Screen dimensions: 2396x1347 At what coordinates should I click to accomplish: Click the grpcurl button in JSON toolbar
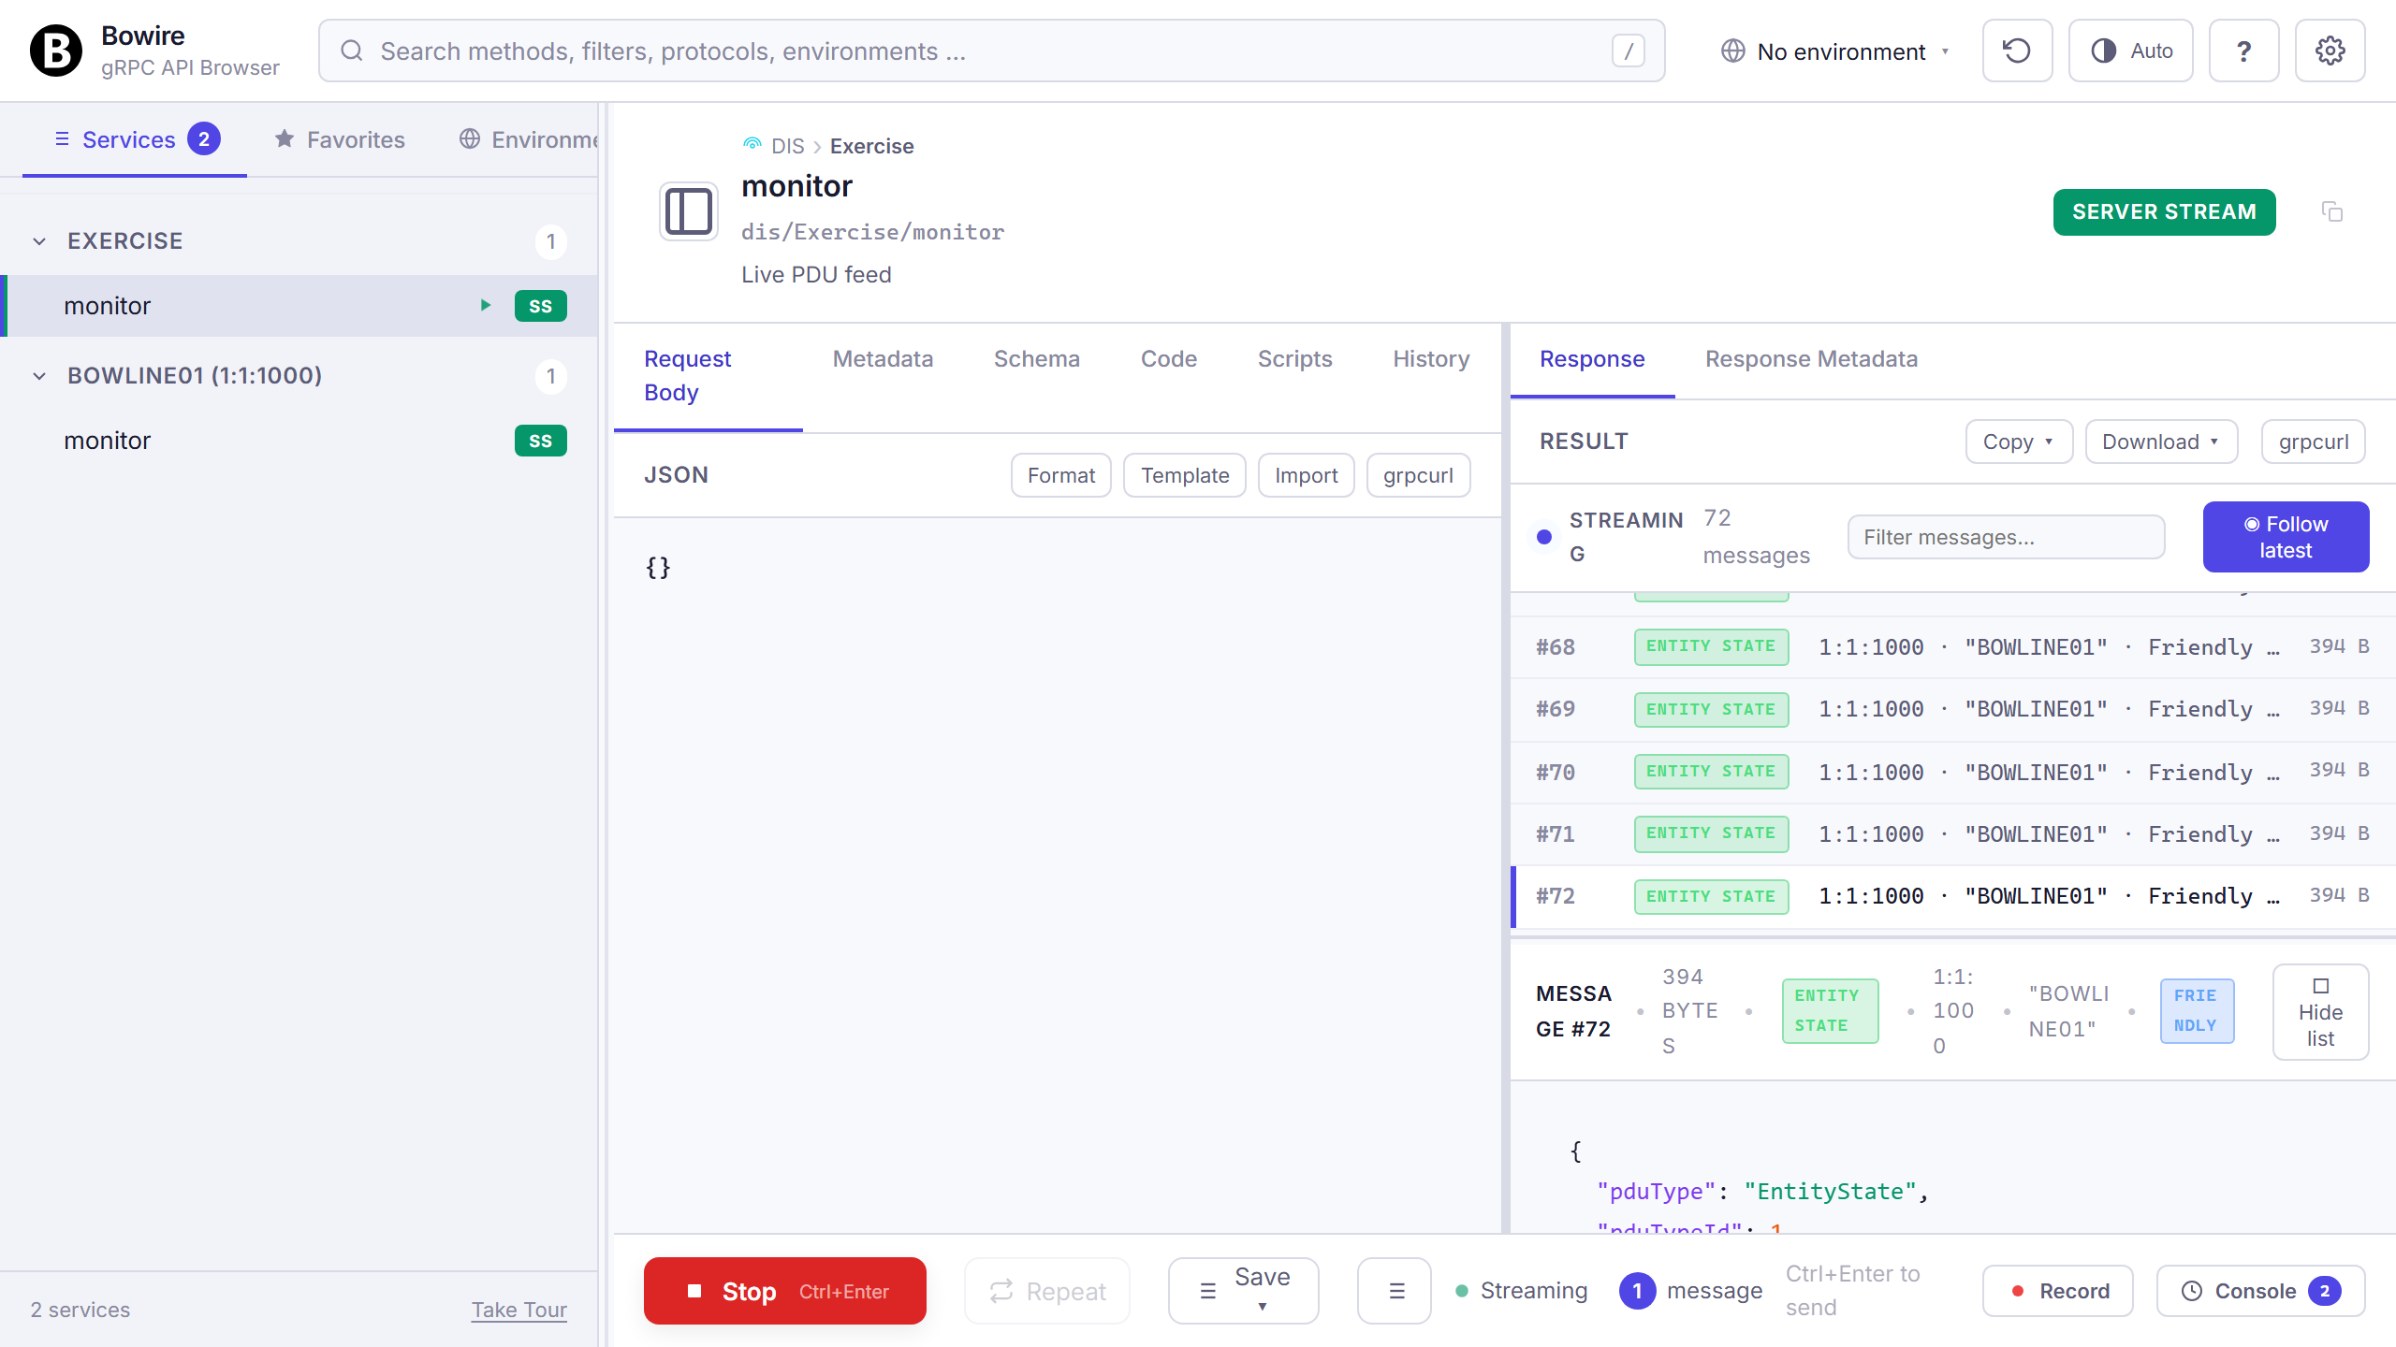1418,475
